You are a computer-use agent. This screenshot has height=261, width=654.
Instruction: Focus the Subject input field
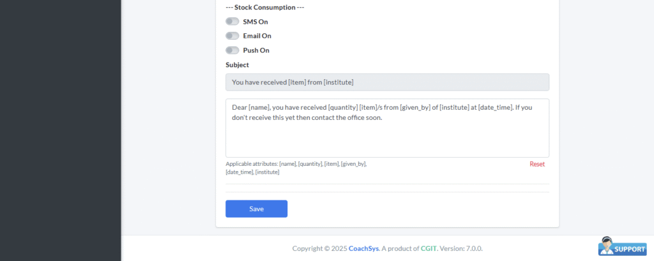point(387,82)
